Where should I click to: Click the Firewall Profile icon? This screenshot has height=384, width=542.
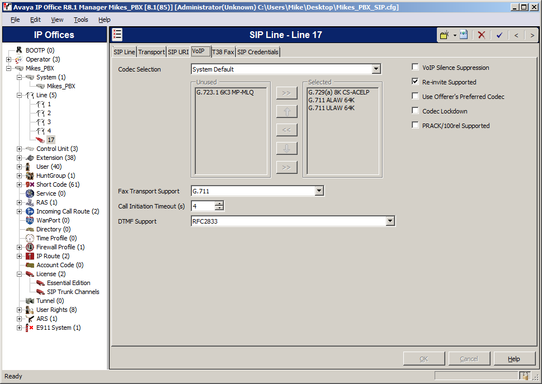point(30,247)
